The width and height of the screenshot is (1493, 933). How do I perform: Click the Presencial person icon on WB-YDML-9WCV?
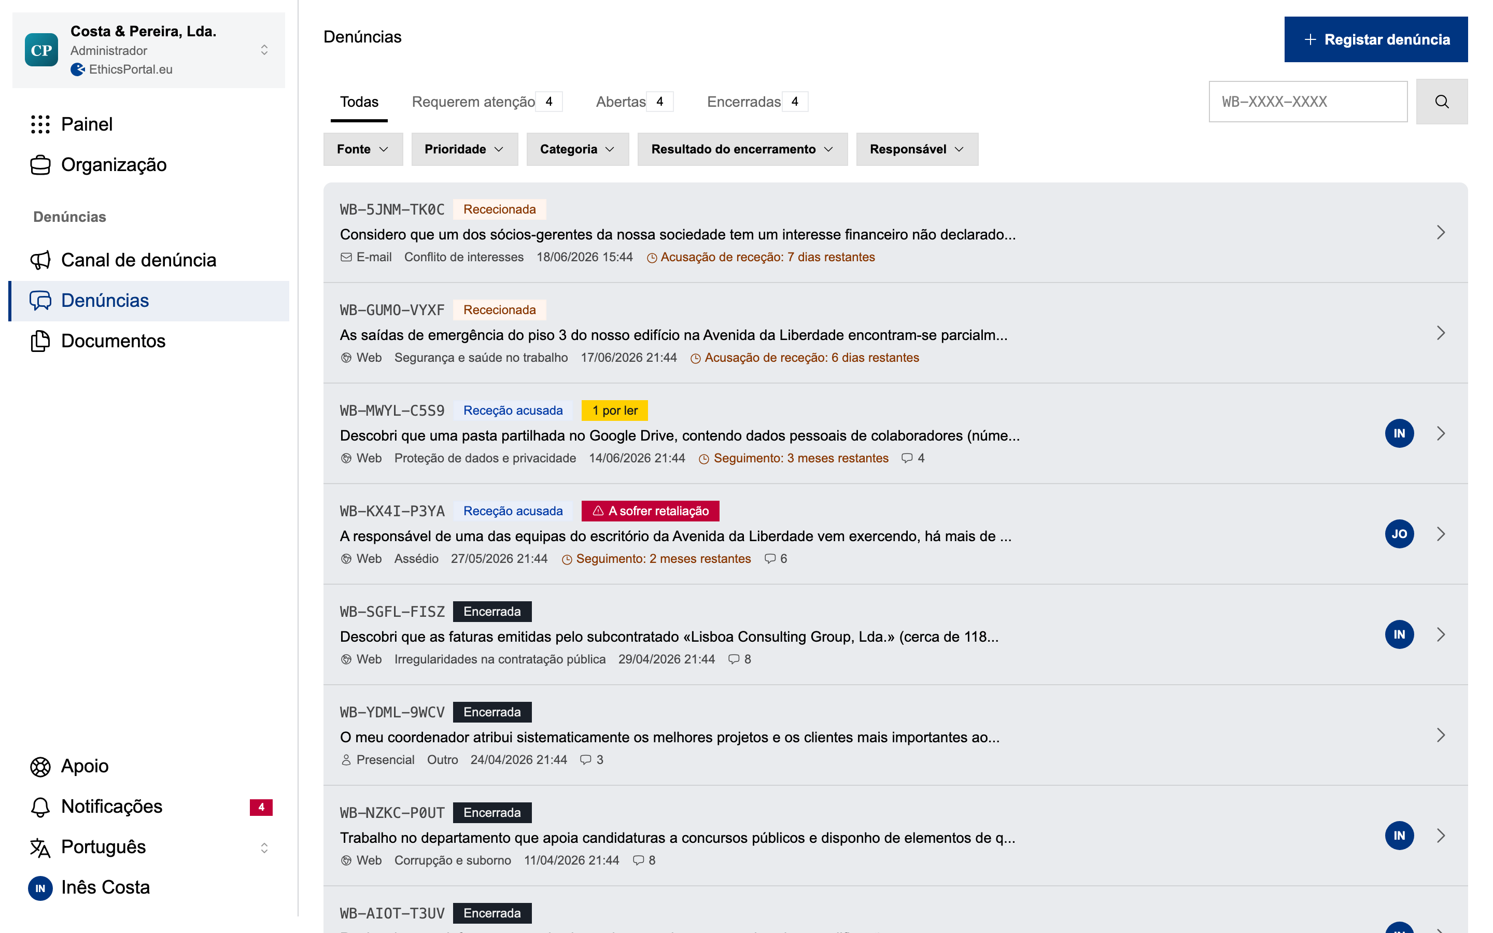346,760
